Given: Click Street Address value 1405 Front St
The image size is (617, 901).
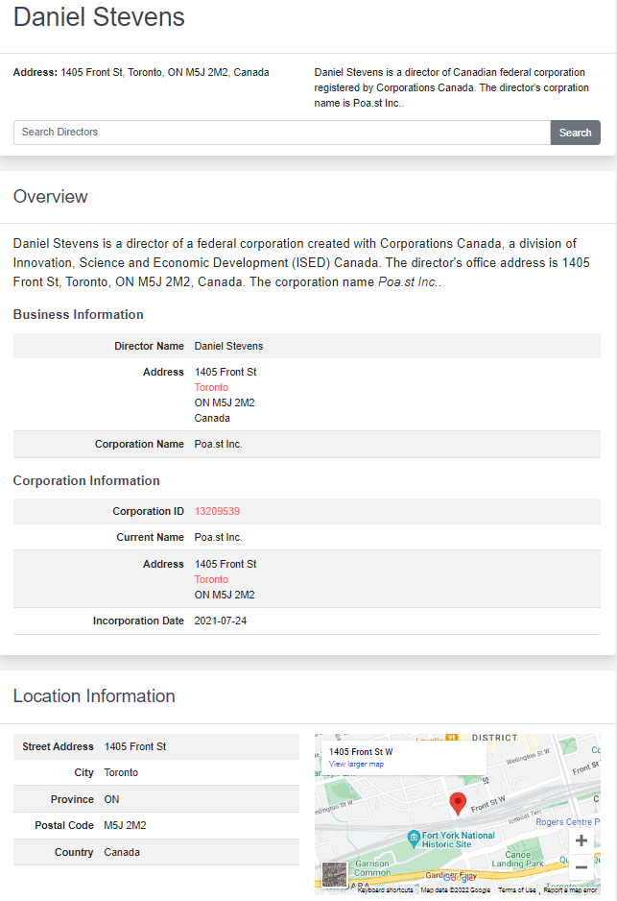Looking at the screenshot, I should [135, 746].
